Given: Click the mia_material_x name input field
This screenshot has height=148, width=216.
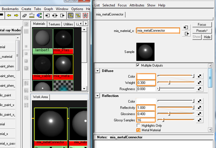Looking at the screenshot, I should (x=158, y=31).
